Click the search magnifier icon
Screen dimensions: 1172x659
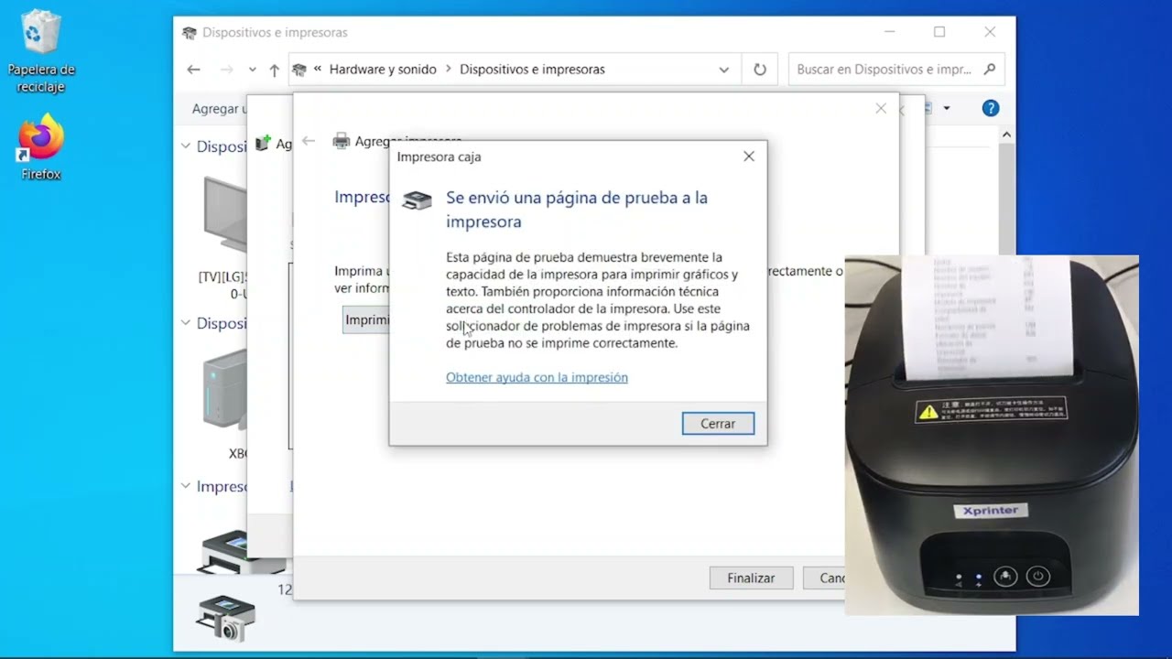(990, 69)
